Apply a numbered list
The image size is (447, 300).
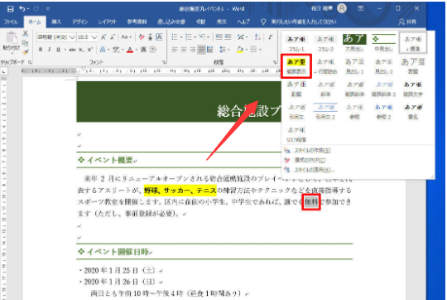point(188,37)
